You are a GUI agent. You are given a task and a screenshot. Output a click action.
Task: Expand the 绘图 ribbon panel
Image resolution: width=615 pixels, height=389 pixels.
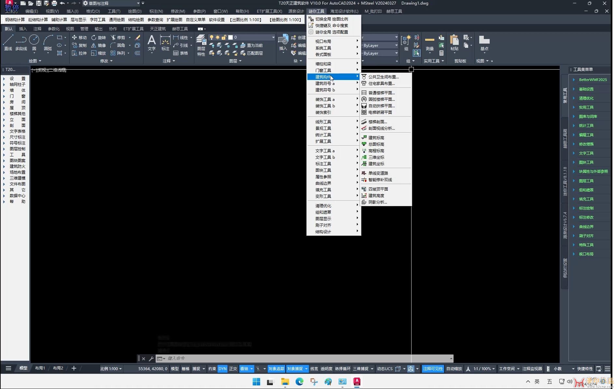tap(35, 61)
